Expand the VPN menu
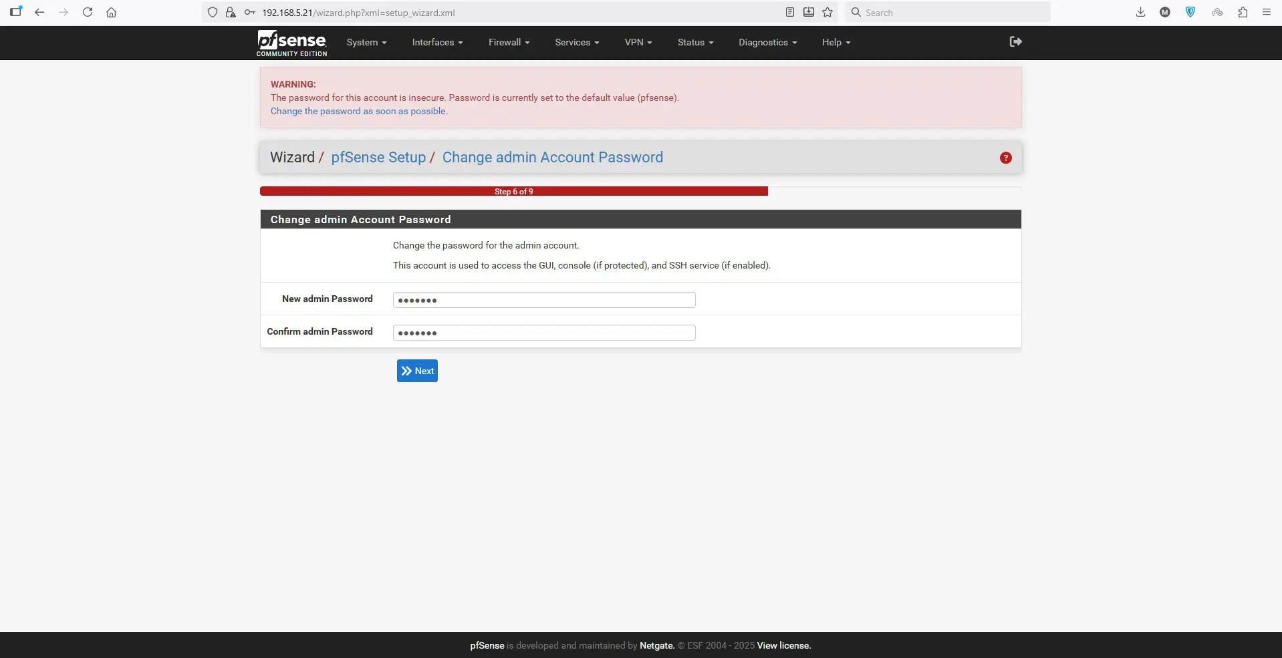This screenshot has width=1282, height=658. (x=638, y=42)
